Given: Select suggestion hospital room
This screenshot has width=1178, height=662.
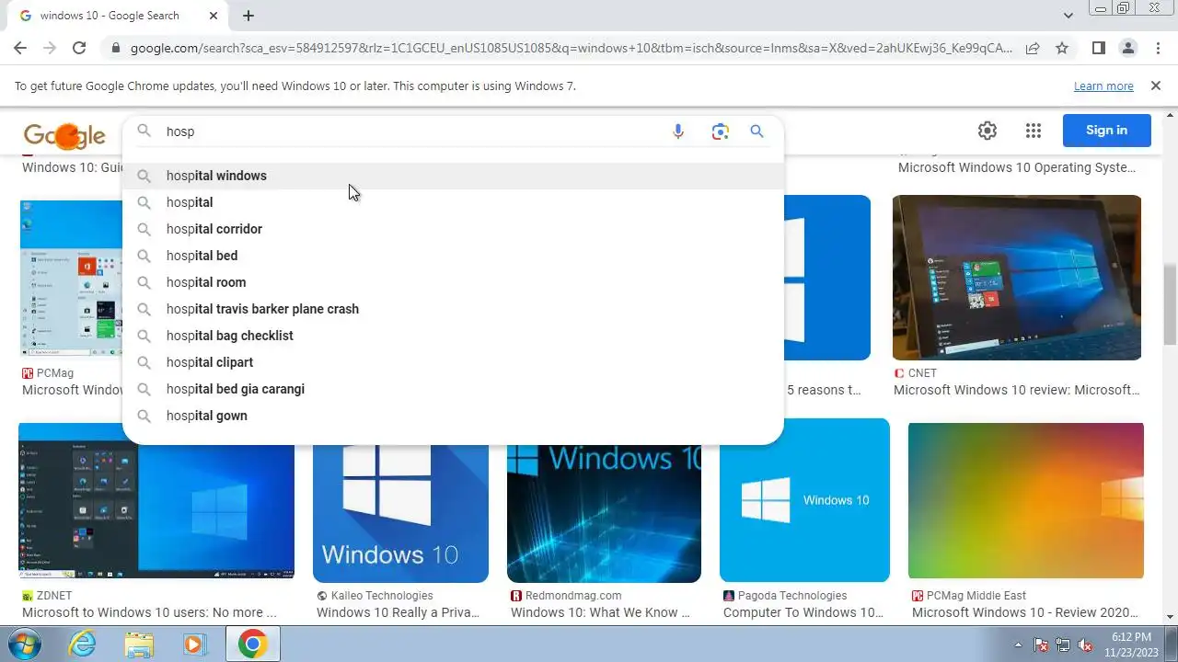Looking at the screenshot, I should point(453,282).
